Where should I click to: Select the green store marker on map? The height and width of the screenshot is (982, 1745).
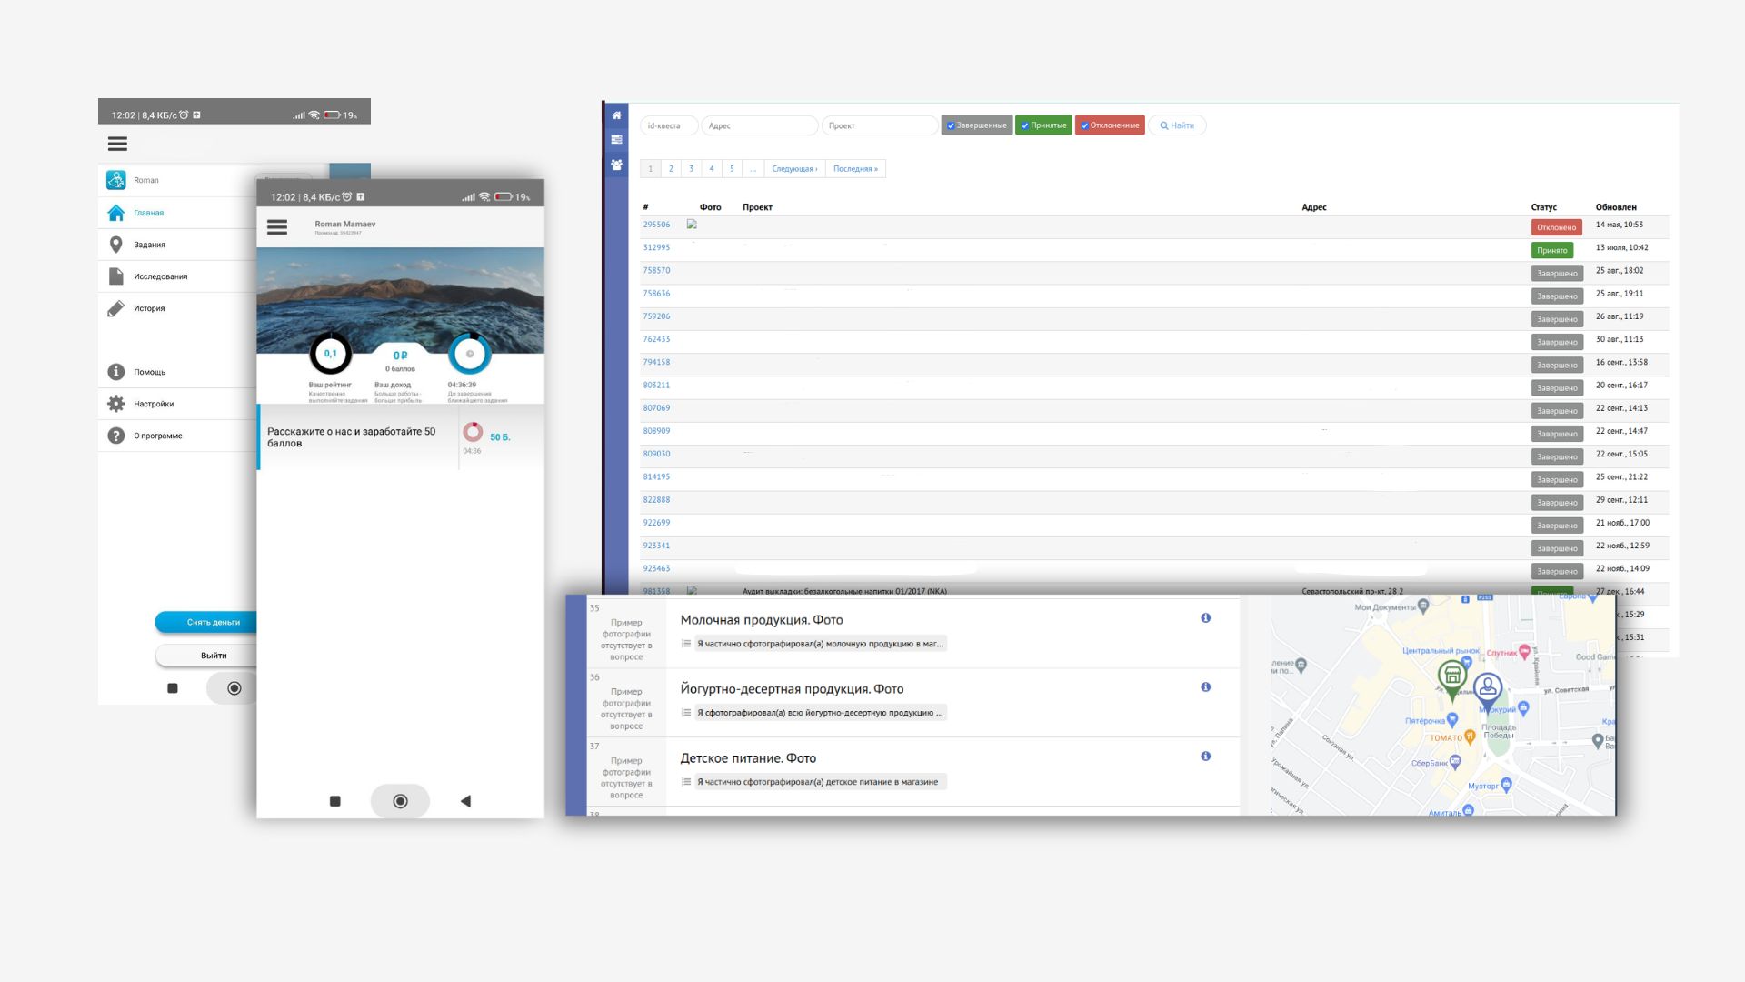[1451, 676]
